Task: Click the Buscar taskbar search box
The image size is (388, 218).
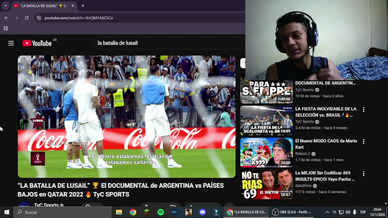Action: coord(62,212)
